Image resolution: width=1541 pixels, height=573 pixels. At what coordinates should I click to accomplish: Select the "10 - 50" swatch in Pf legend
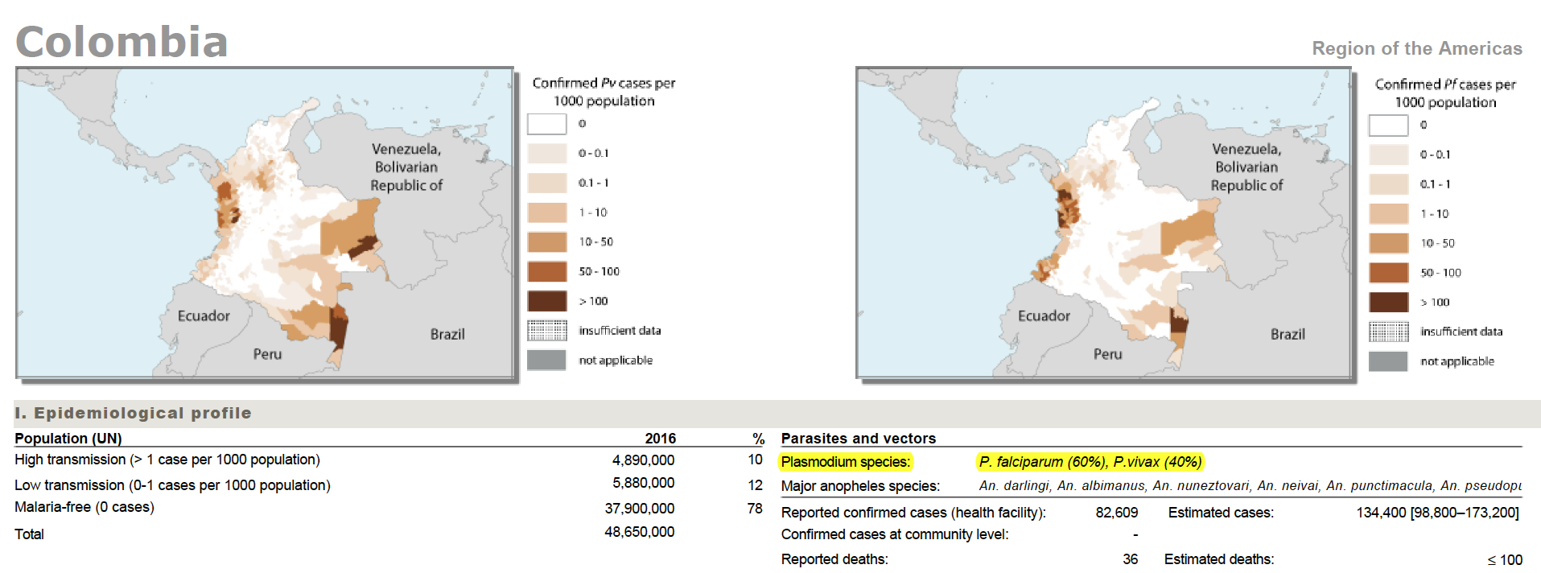click(x=1388, y=243)
